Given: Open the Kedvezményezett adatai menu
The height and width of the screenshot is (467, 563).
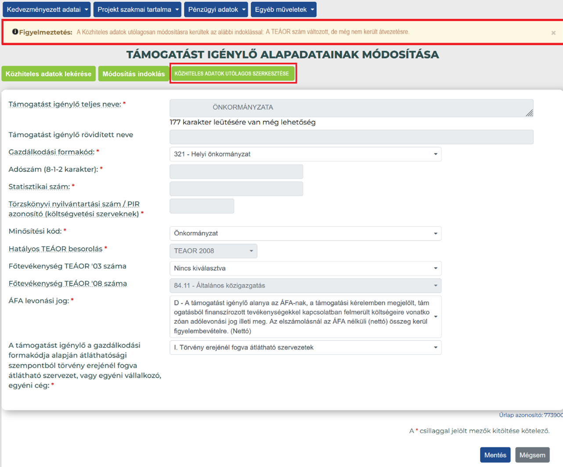Looking at the screenshot, I should point(47,9).
